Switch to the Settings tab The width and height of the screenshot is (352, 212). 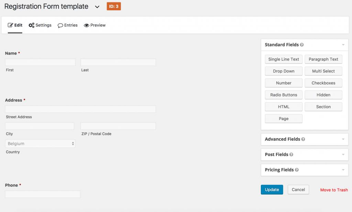tap(40, 25)
